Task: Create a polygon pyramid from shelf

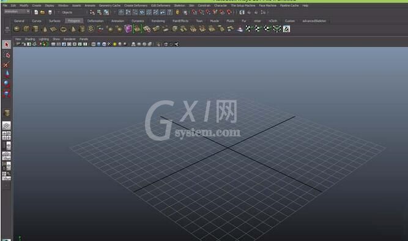Action: point(73,29)
